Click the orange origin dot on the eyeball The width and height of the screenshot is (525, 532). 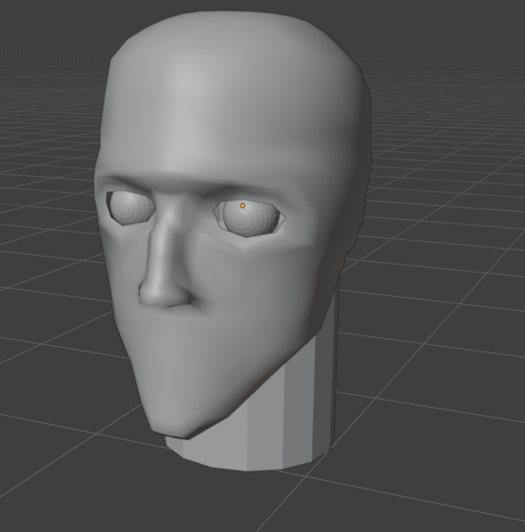point(242,206)
